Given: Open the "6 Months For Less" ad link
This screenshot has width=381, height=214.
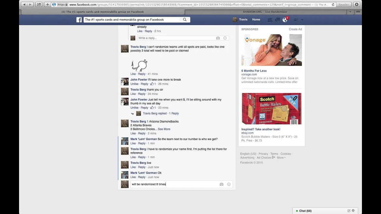Looking at the screenshot, I should click(254, 71).
